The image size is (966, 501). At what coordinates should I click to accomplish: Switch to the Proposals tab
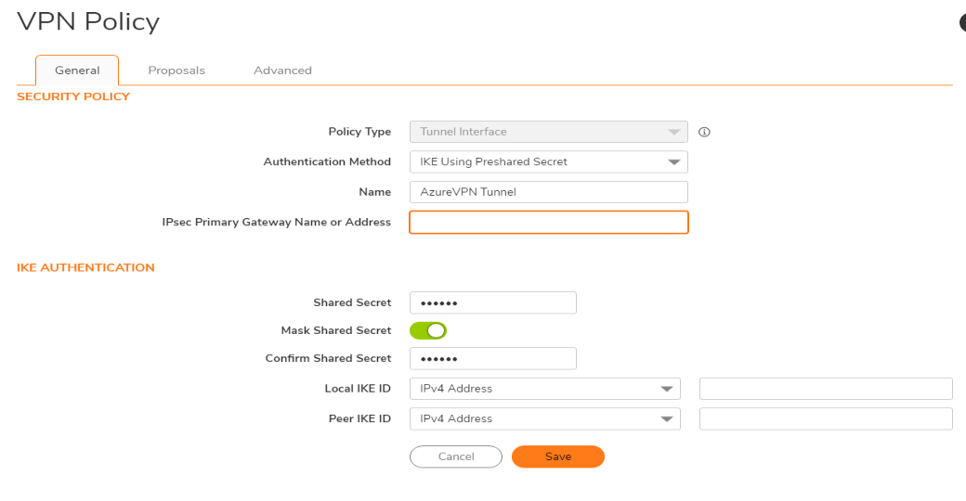pos(176,71)
